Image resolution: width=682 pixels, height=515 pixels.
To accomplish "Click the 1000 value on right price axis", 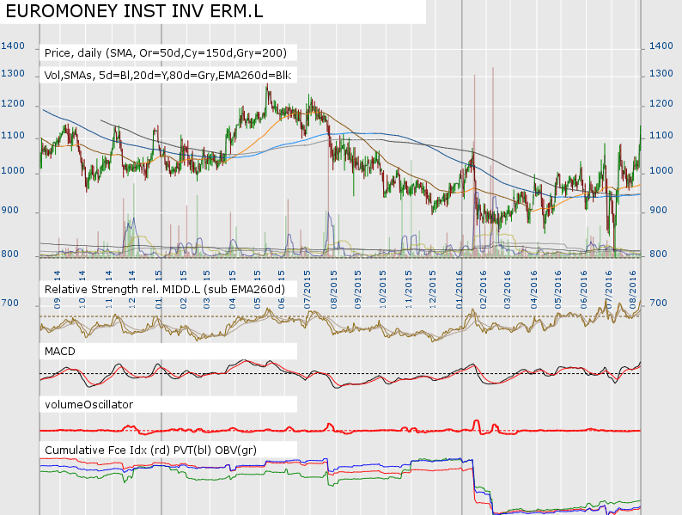I will 661,170.
